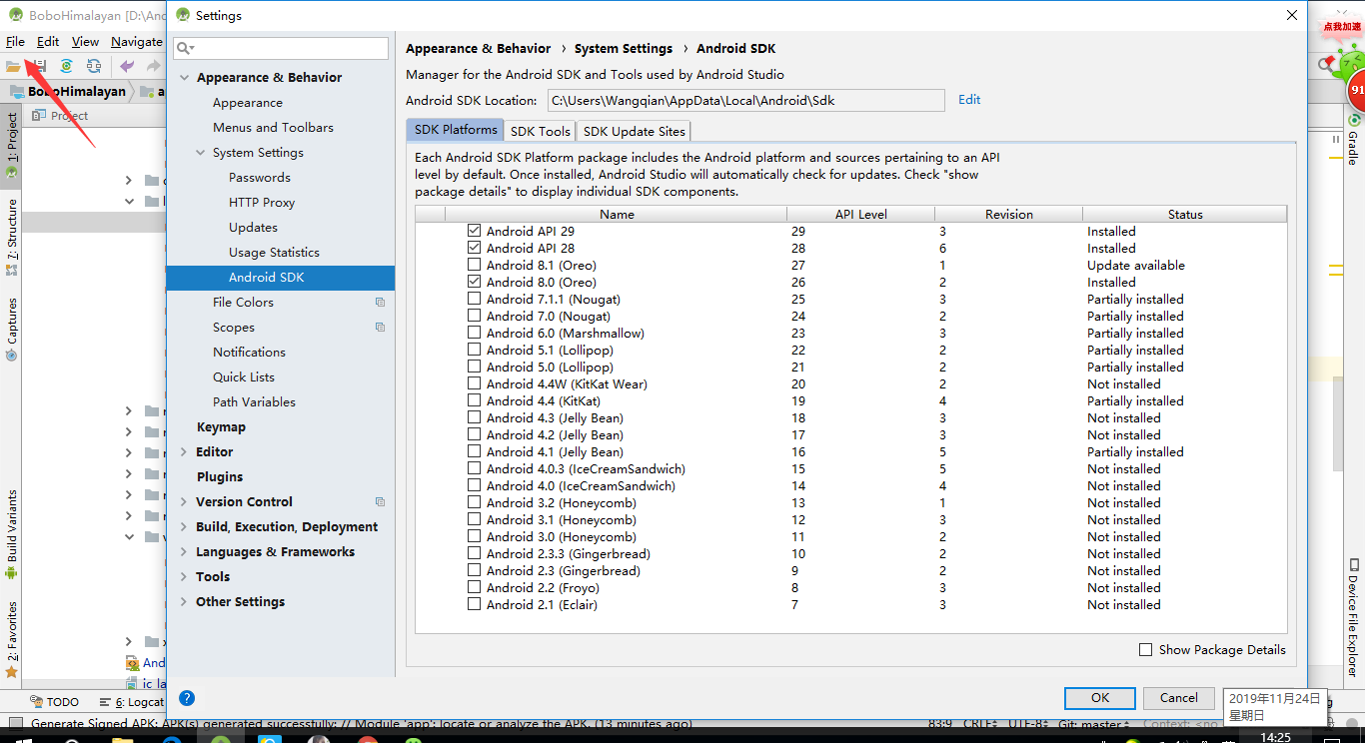Image resolution: width=1365 pixels, height=743 pixels.
Task: Select the Android 5.1 (Lollipop) row name
Action: click(x=550, y=350)
